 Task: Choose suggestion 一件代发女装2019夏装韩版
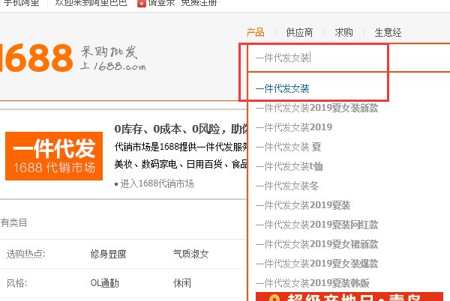(x=313, y=283)
